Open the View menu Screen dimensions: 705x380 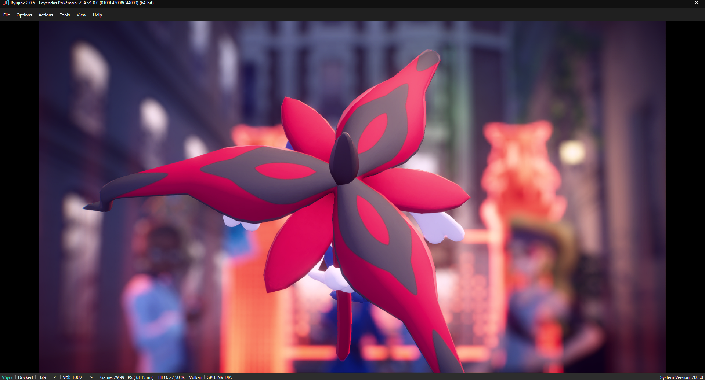pos(81,15)
